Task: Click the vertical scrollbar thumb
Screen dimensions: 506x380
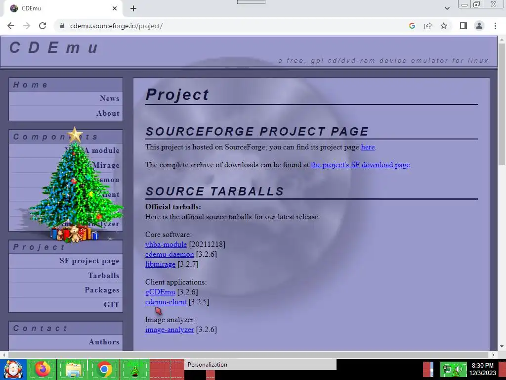Action: tap(502, 103)
